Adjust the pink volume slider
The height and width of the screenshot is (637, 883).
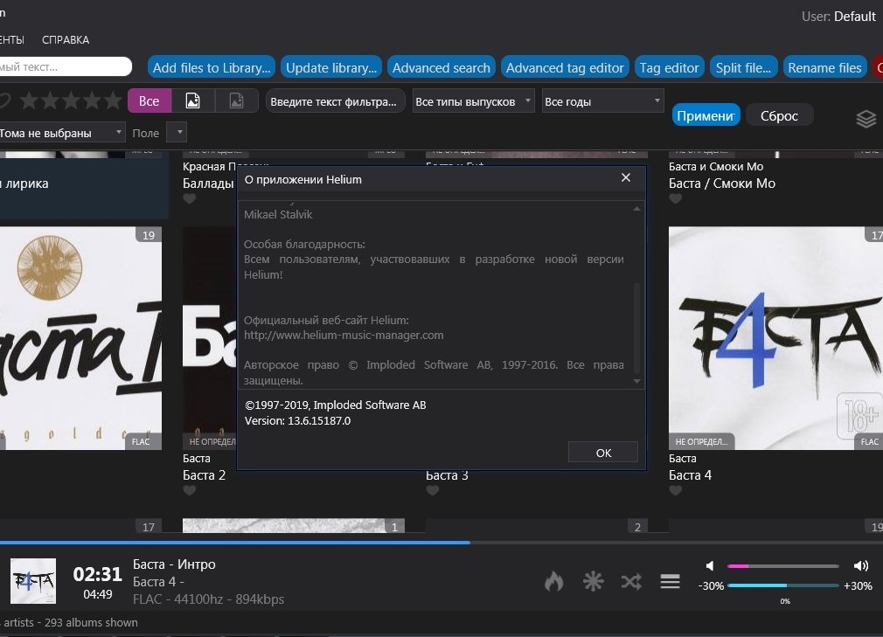point(782,565)
